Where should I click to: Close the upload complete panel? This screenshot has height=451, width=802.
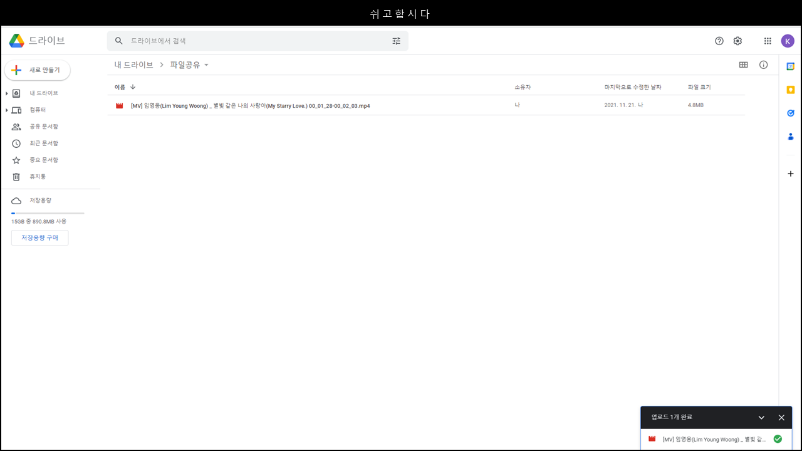[x=781, y=417]
